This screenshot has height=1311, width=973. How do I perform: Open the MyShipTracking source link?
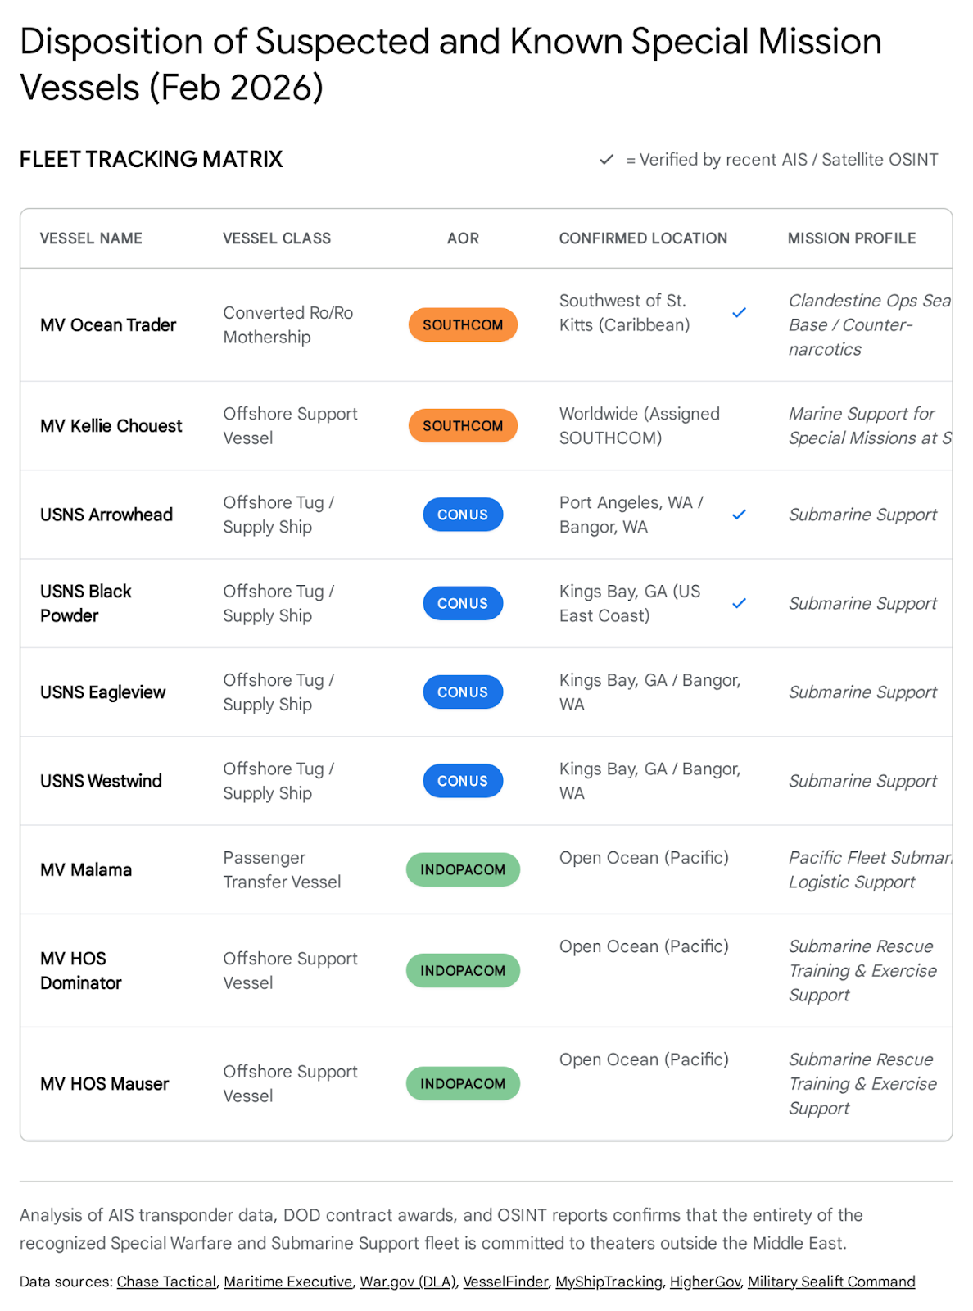click(x=609, y=1282)
